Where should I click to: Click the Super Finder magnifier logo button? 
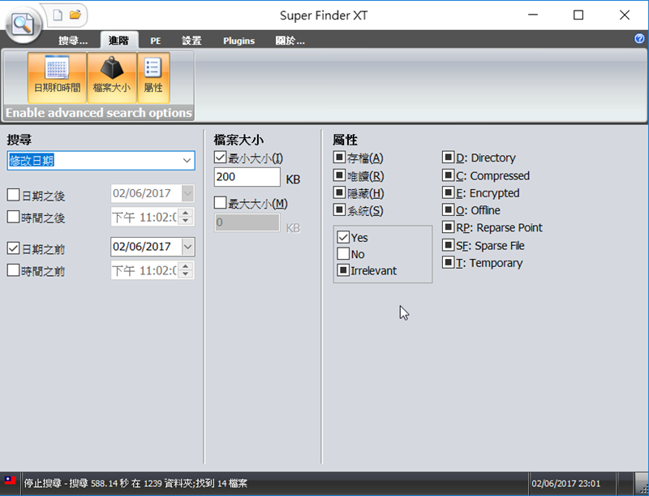24,24
